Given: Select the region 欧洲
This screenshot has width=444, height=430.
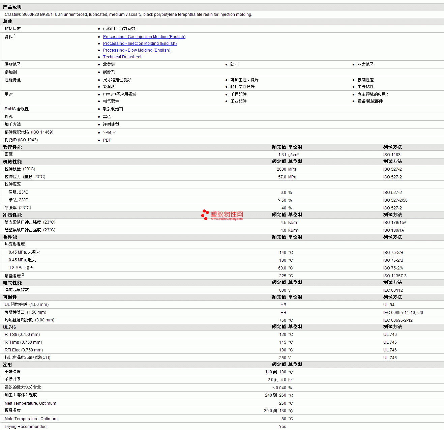Looking at the screenshot, I should [x=234, y=64].
